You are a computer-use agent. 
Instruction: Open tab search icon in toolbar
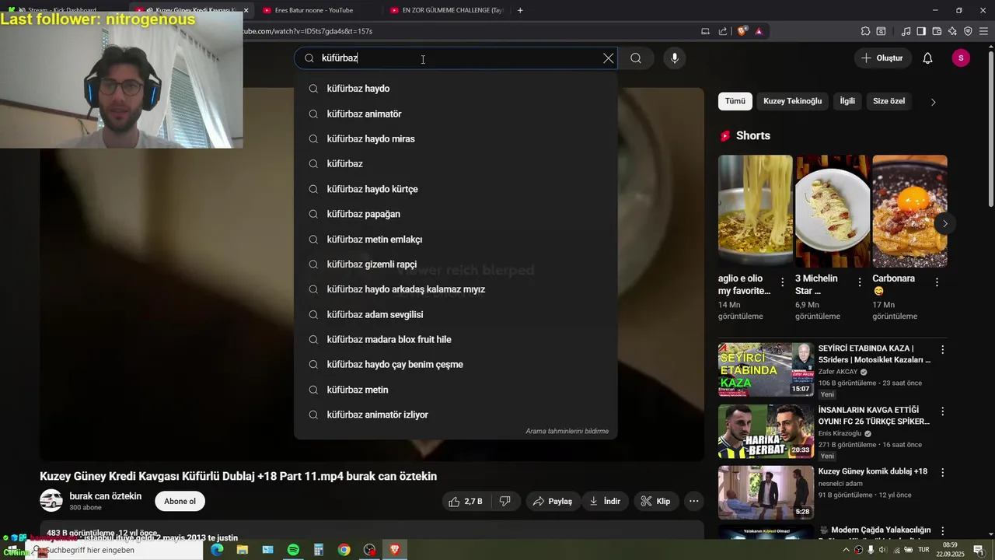click(881, 31)
